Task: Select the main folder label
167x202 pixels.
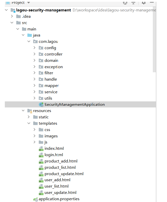Action: tap(32, 29)
